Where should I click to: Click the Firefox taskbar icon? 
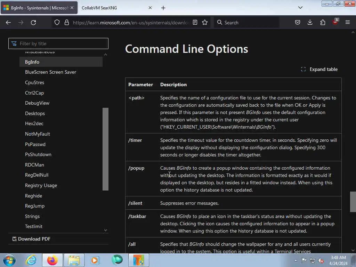coord(52,260)
